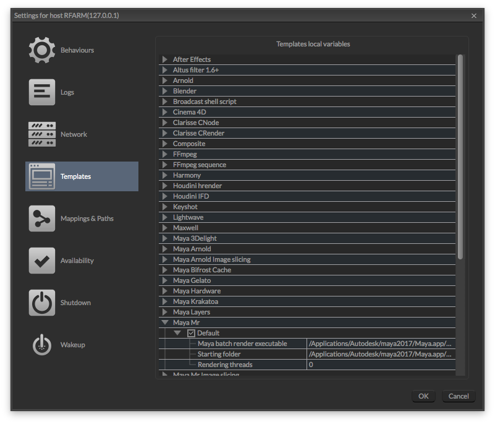Viewport: 495px width, 424px height.
Task: Click the Rendering threads label
Action: 225,365
